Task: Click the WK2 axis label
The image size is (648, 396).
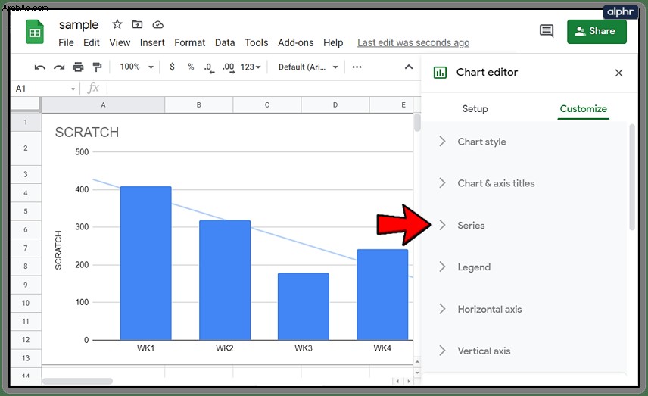Action: pyautogui.click(x=224, y=348)
